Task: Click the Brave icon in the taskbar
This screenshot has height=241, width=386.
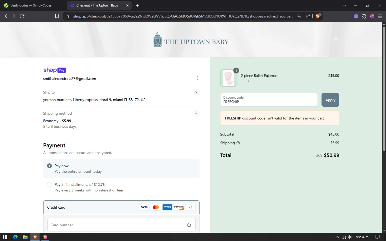Action: 35,237
